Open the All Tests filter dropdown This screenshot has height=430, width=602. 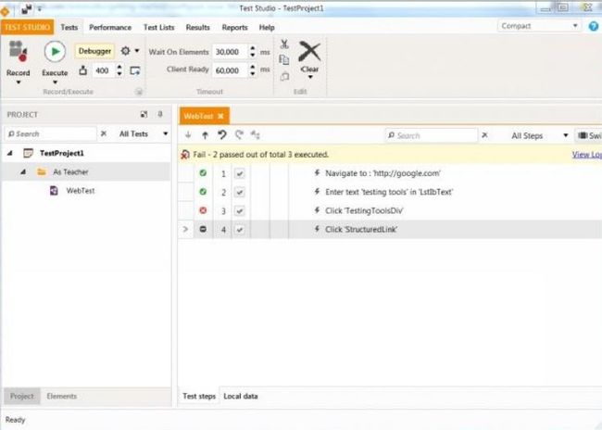pos(144,133)
